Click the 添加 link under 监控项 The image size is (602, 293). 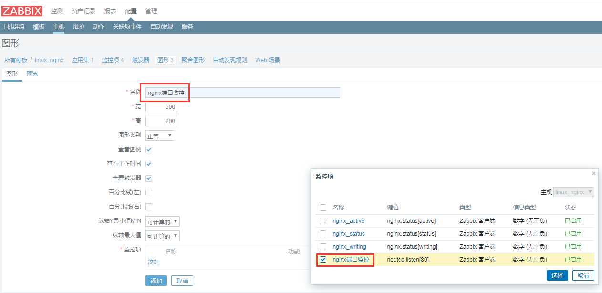[154, 262]
